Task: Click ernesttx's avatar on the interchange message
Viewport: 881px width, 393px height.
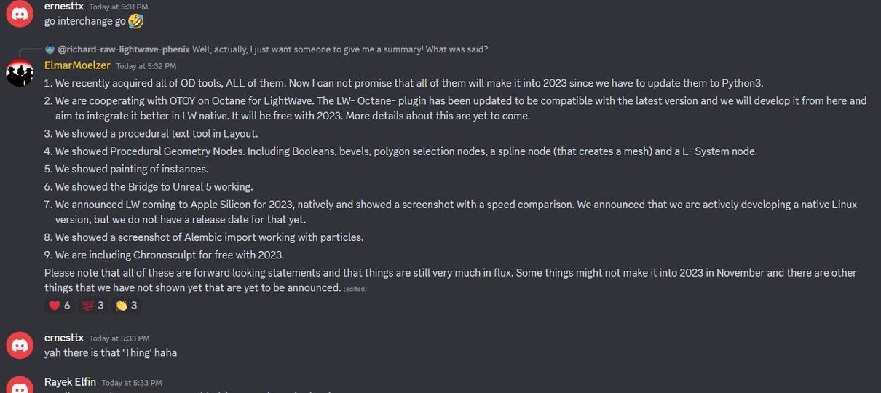Action: 19,14
